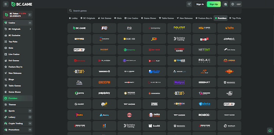Image resolution: width=274 pixels, height=135 pixels.
Task: Open the chat icon in header
Action: [x=225, y=4]
